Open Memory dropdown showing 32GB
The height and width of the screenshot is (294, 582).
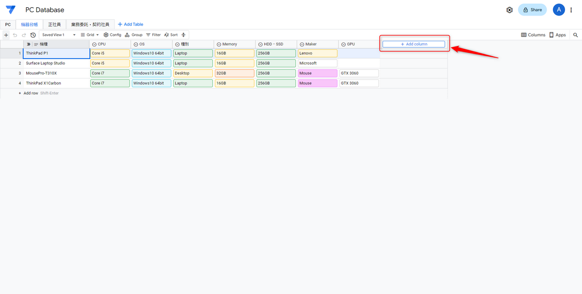[x=235, y=73]
